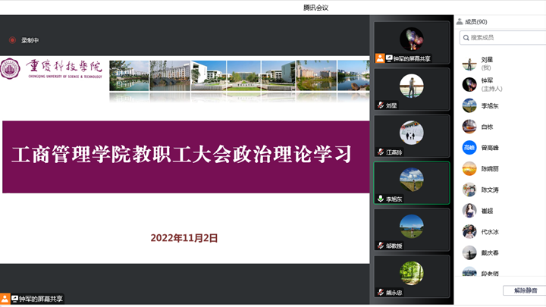The image size is (546, 307).
Task: Click 李旭东's green active microphone icon
Action: coord(381,199)
